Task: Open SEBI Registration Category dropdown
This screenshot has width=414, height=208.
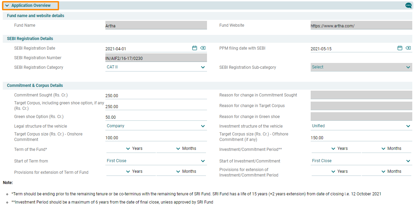Action: 156,67
